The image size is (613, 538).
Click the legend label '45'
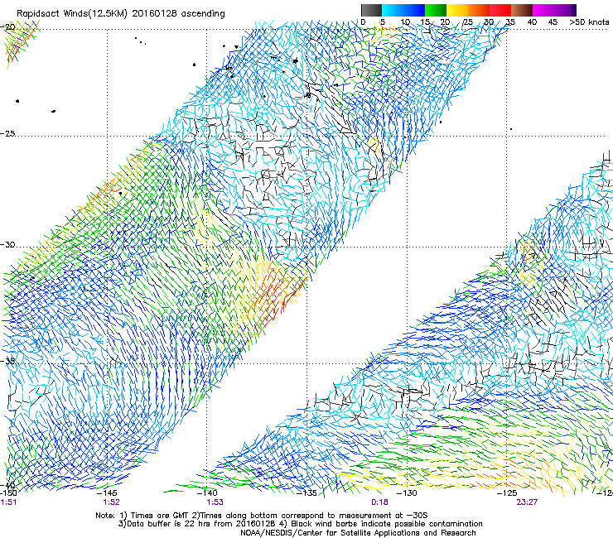click(553, 22)
